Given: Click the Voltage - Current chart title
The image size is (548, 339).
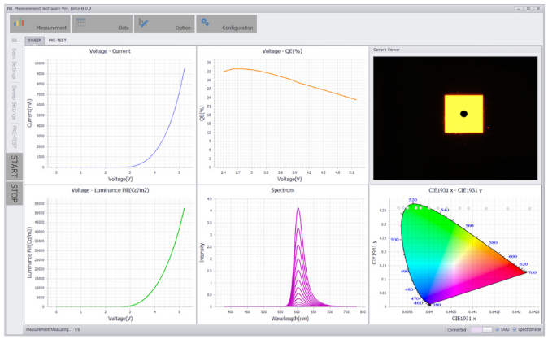Looking at the screenshot, I should click(x=110, y=51).
